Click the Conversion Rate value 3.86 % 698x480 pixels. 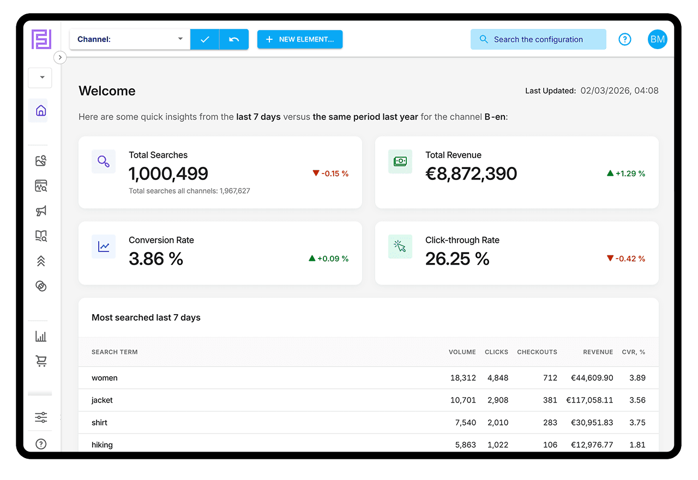click(156, 259)
